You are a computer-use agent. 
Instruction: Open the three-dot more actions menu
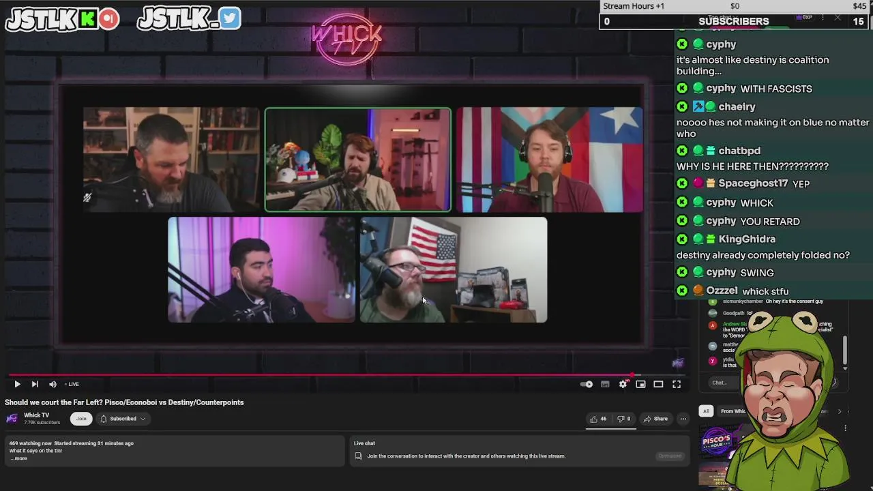point(683,419)
